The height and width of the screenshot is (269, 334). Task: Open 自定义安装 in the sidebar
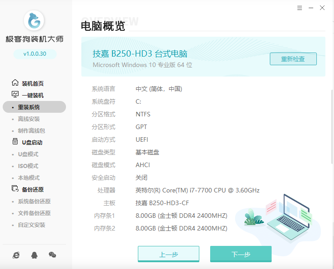click(x=32, y=225)
